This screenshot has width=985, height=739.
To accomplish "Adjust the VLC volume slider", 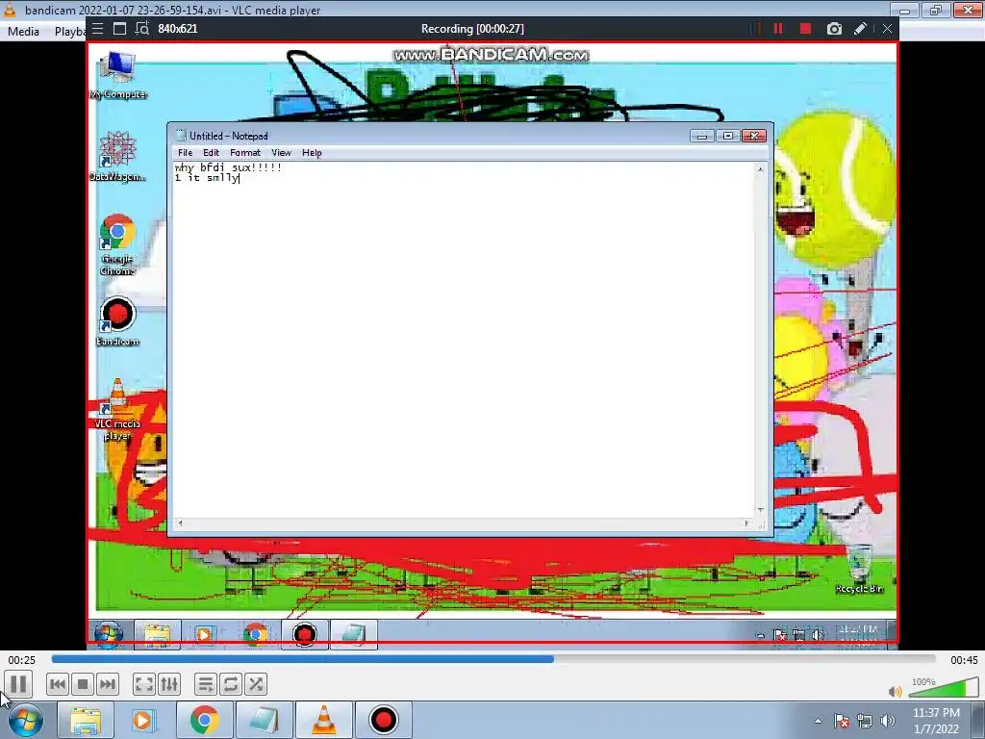I will click(x=944, y=689).
